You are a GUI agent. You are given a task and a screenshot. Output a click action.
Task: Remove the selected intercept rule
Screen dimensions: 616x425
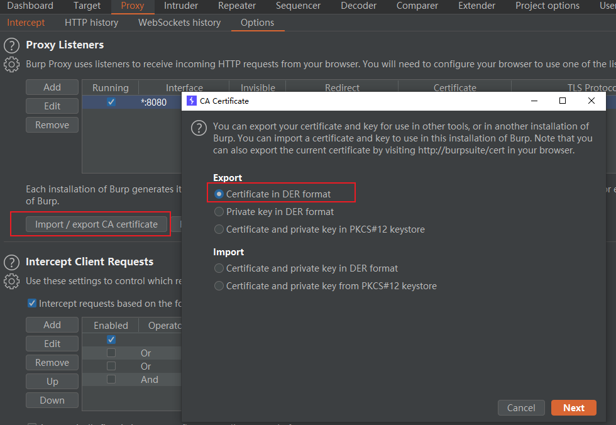pos(52,363)
